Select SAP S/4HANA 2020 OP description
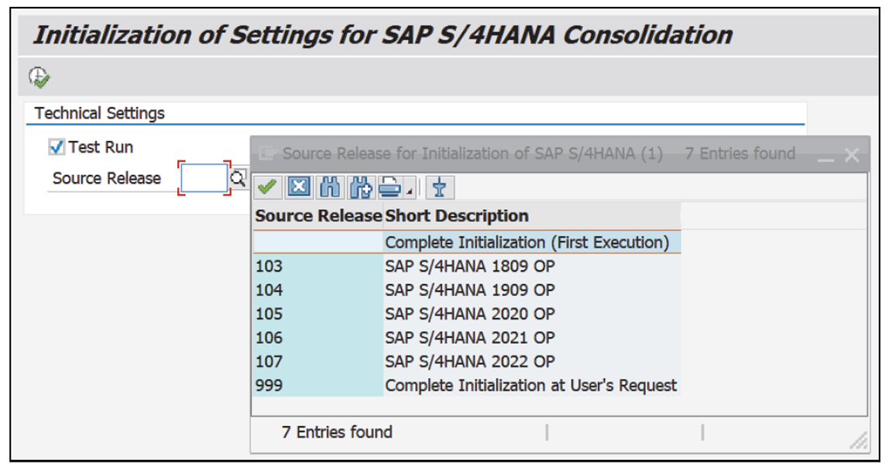 tap(470, 314)
